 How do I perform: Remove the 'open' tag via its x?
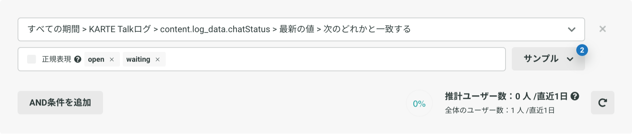coord(112,59)
